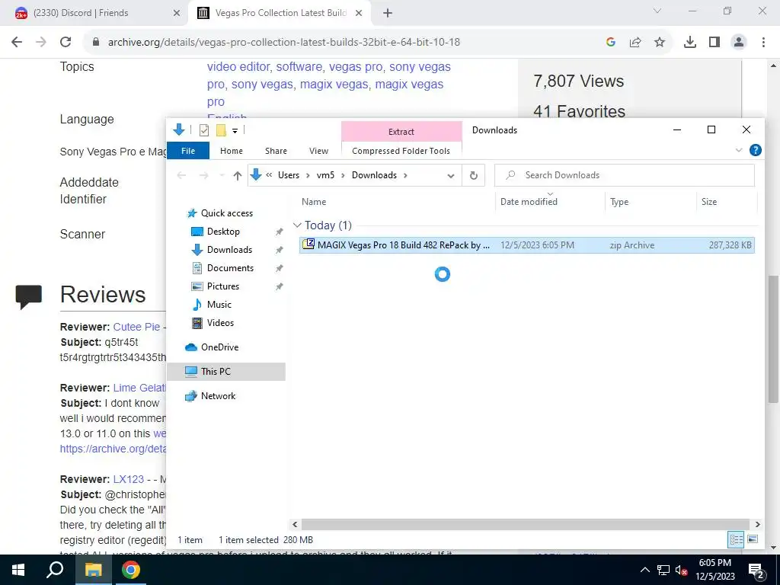Open a new Chrome tab

click(388, 13)
